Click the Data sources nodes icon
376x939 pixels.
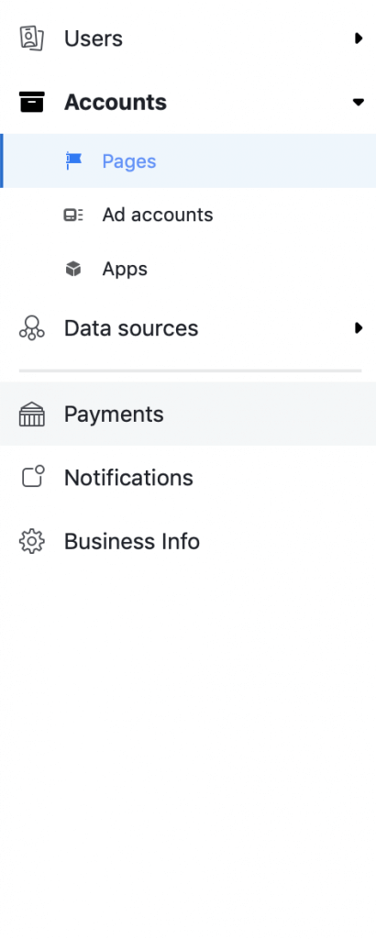32,328
